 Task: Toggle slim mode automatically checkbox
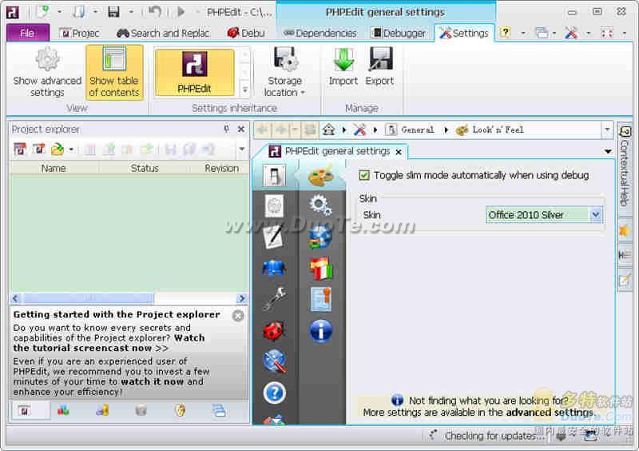point(364,175)
